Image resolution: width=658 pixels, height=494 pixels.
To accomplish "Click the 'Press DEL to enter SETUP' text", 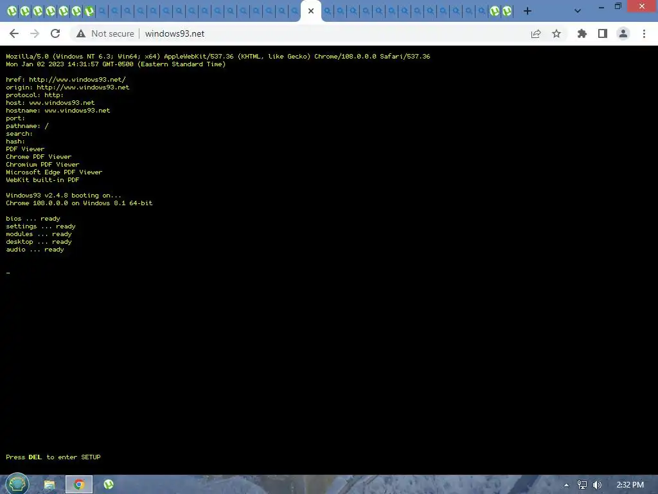I will (53, 457).
